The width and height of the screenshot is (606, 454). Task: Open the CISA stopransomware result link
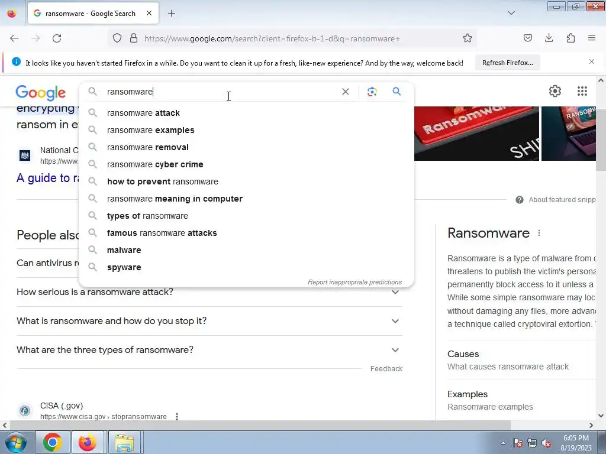click(103, 417)
